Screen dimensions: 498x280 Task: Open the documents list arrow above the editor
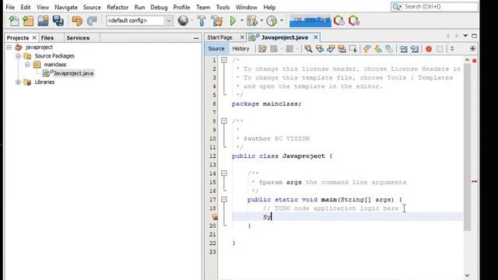pyautogui.click(x=465, y=36)
